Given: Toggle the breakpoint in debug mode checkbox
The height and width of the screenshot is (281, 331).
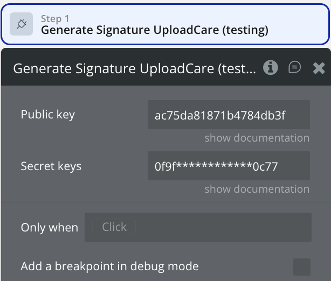Looking at the screenshot, I should [x=301, y=266].
